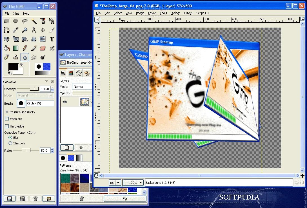Select the Clone stamp tool

coord(16,57)
